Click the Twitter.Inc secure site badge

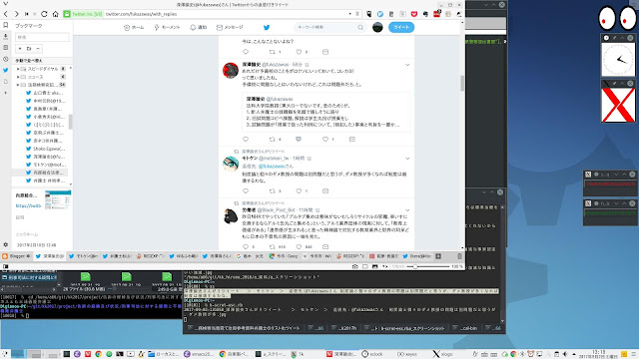[x=84, y=14]
